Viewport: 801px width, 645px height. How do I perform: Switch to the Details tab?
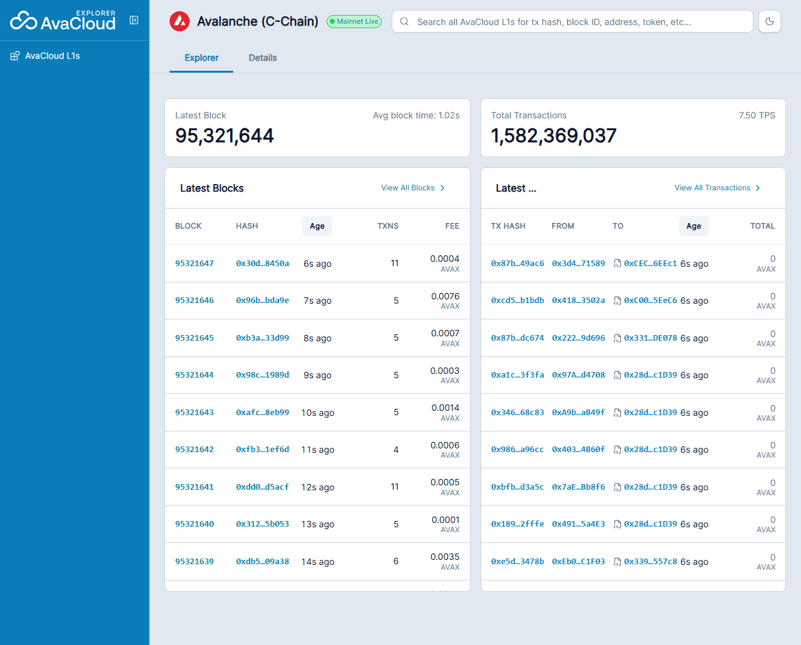tap(263, 58)
